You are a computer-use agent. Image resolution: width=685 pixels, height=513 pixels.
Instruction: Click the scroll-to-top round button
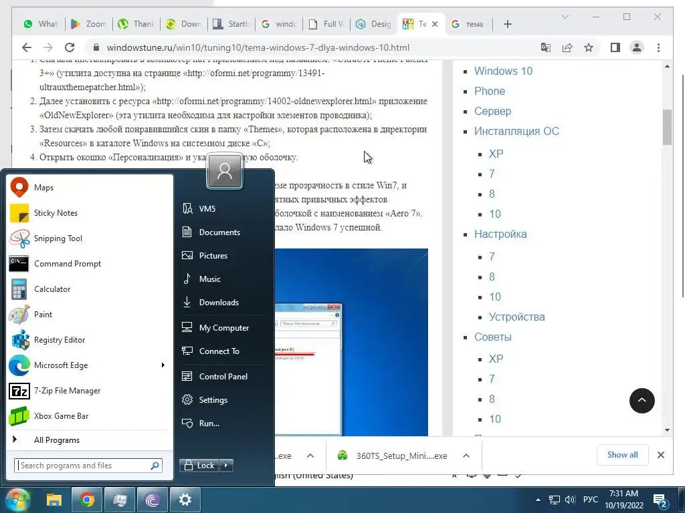(642, 401)
